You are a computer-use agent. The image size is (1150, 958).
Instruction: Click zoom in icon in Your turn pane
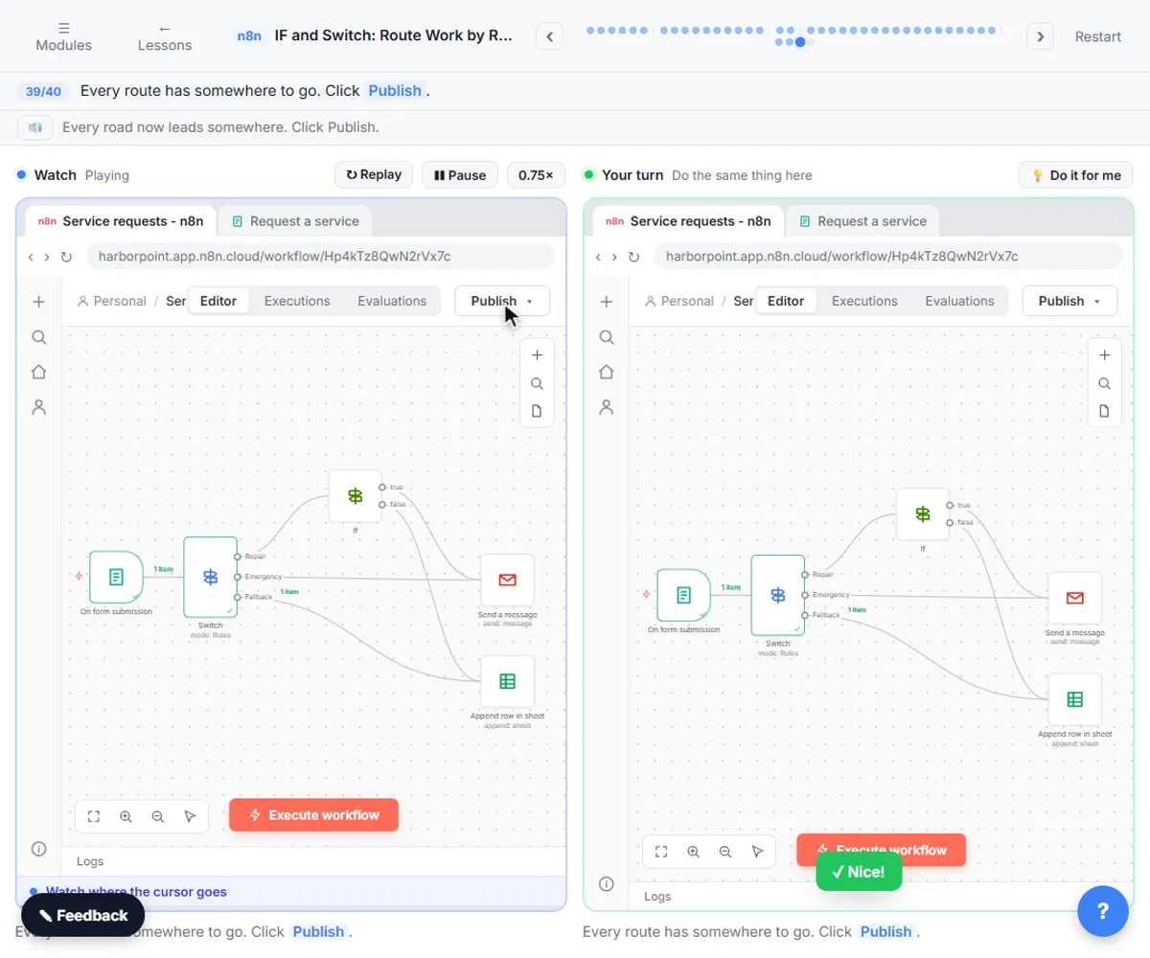pyautogui.click(x=693, y=851)
